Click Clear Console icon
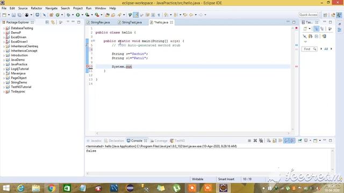Image resolution: width=344 pixels, height=193 pixels. (x=269, y=140)
